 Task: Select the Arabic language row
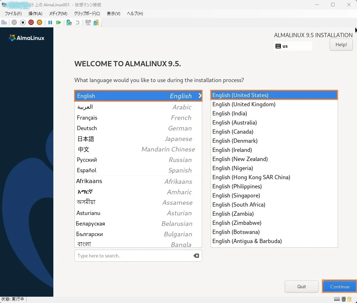point(138,107)
